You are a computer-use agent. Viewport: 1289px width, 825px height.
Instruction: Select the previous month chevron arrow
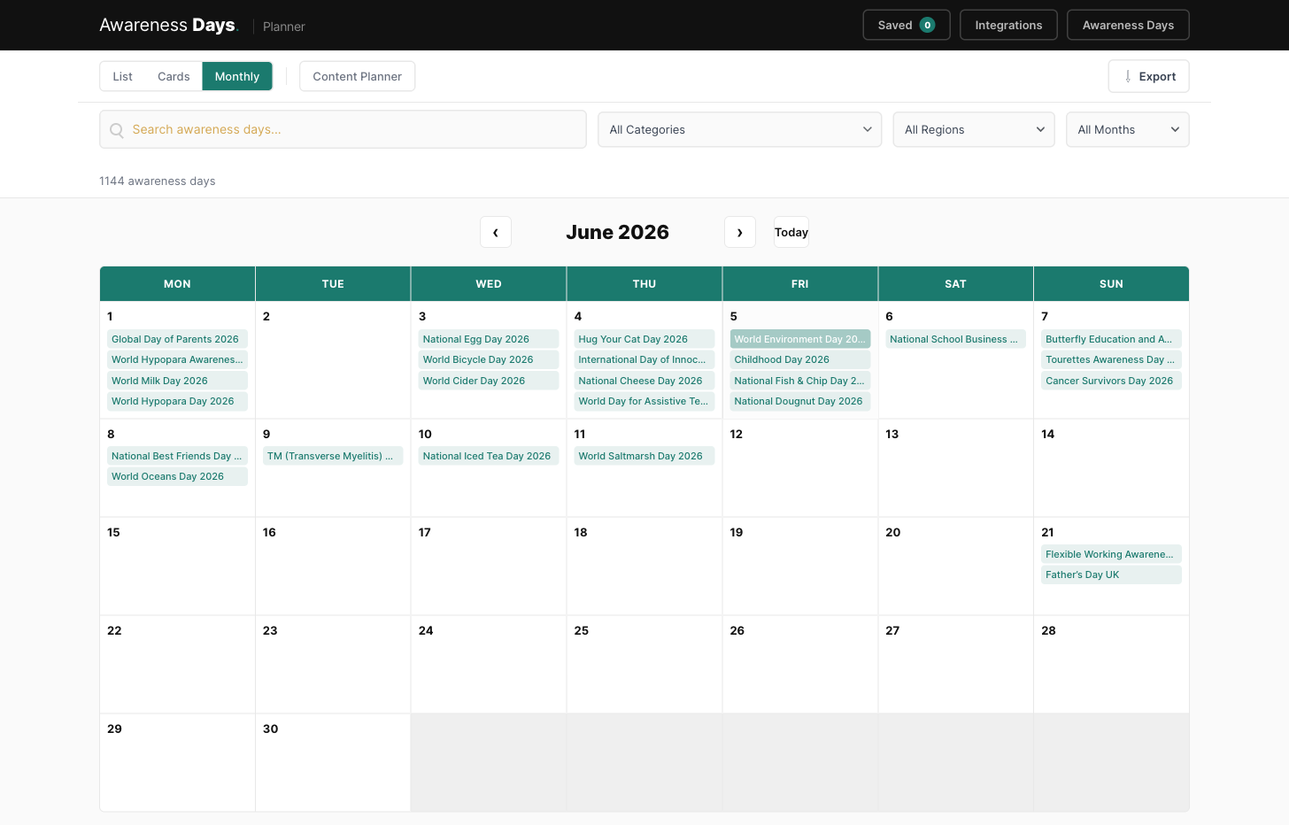[496, 232]
